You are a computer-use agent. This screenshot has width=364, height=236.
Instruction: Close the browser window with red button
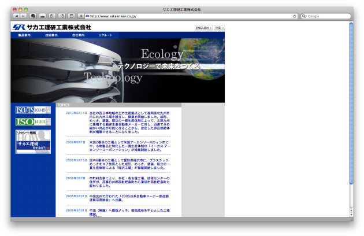click(x=14, y=9)
